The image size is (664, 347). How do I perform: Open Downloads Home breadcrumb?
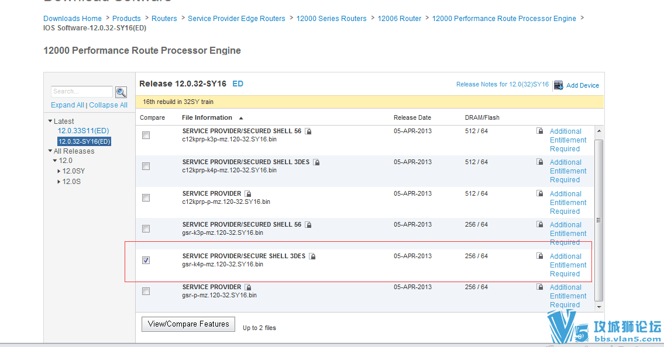(x=73, y=19)
